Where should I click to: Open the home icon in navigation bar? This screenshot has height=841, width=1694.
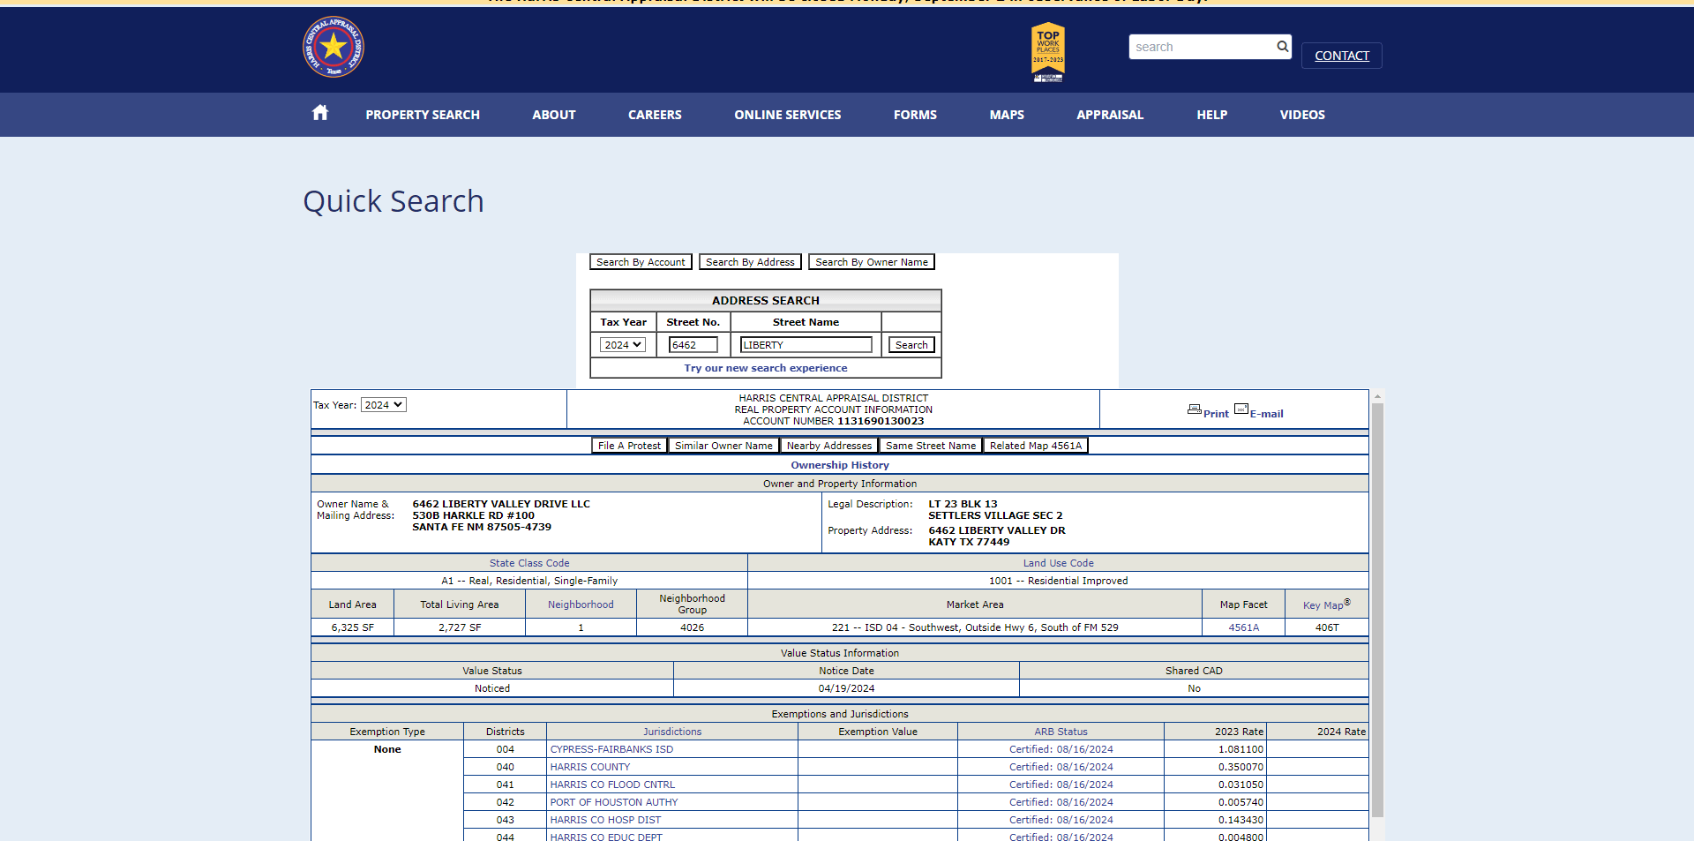(320, 113)
